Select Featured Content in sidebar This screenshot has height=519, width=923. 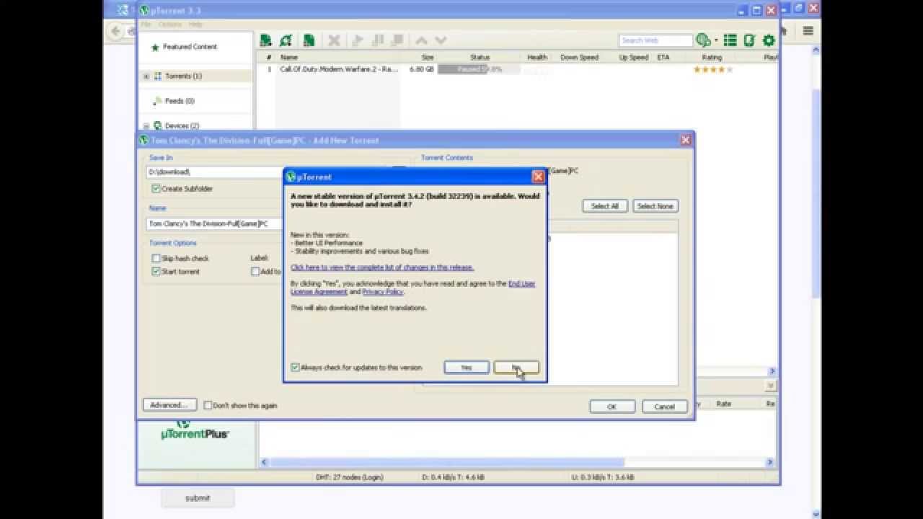(x=190, y=48)
